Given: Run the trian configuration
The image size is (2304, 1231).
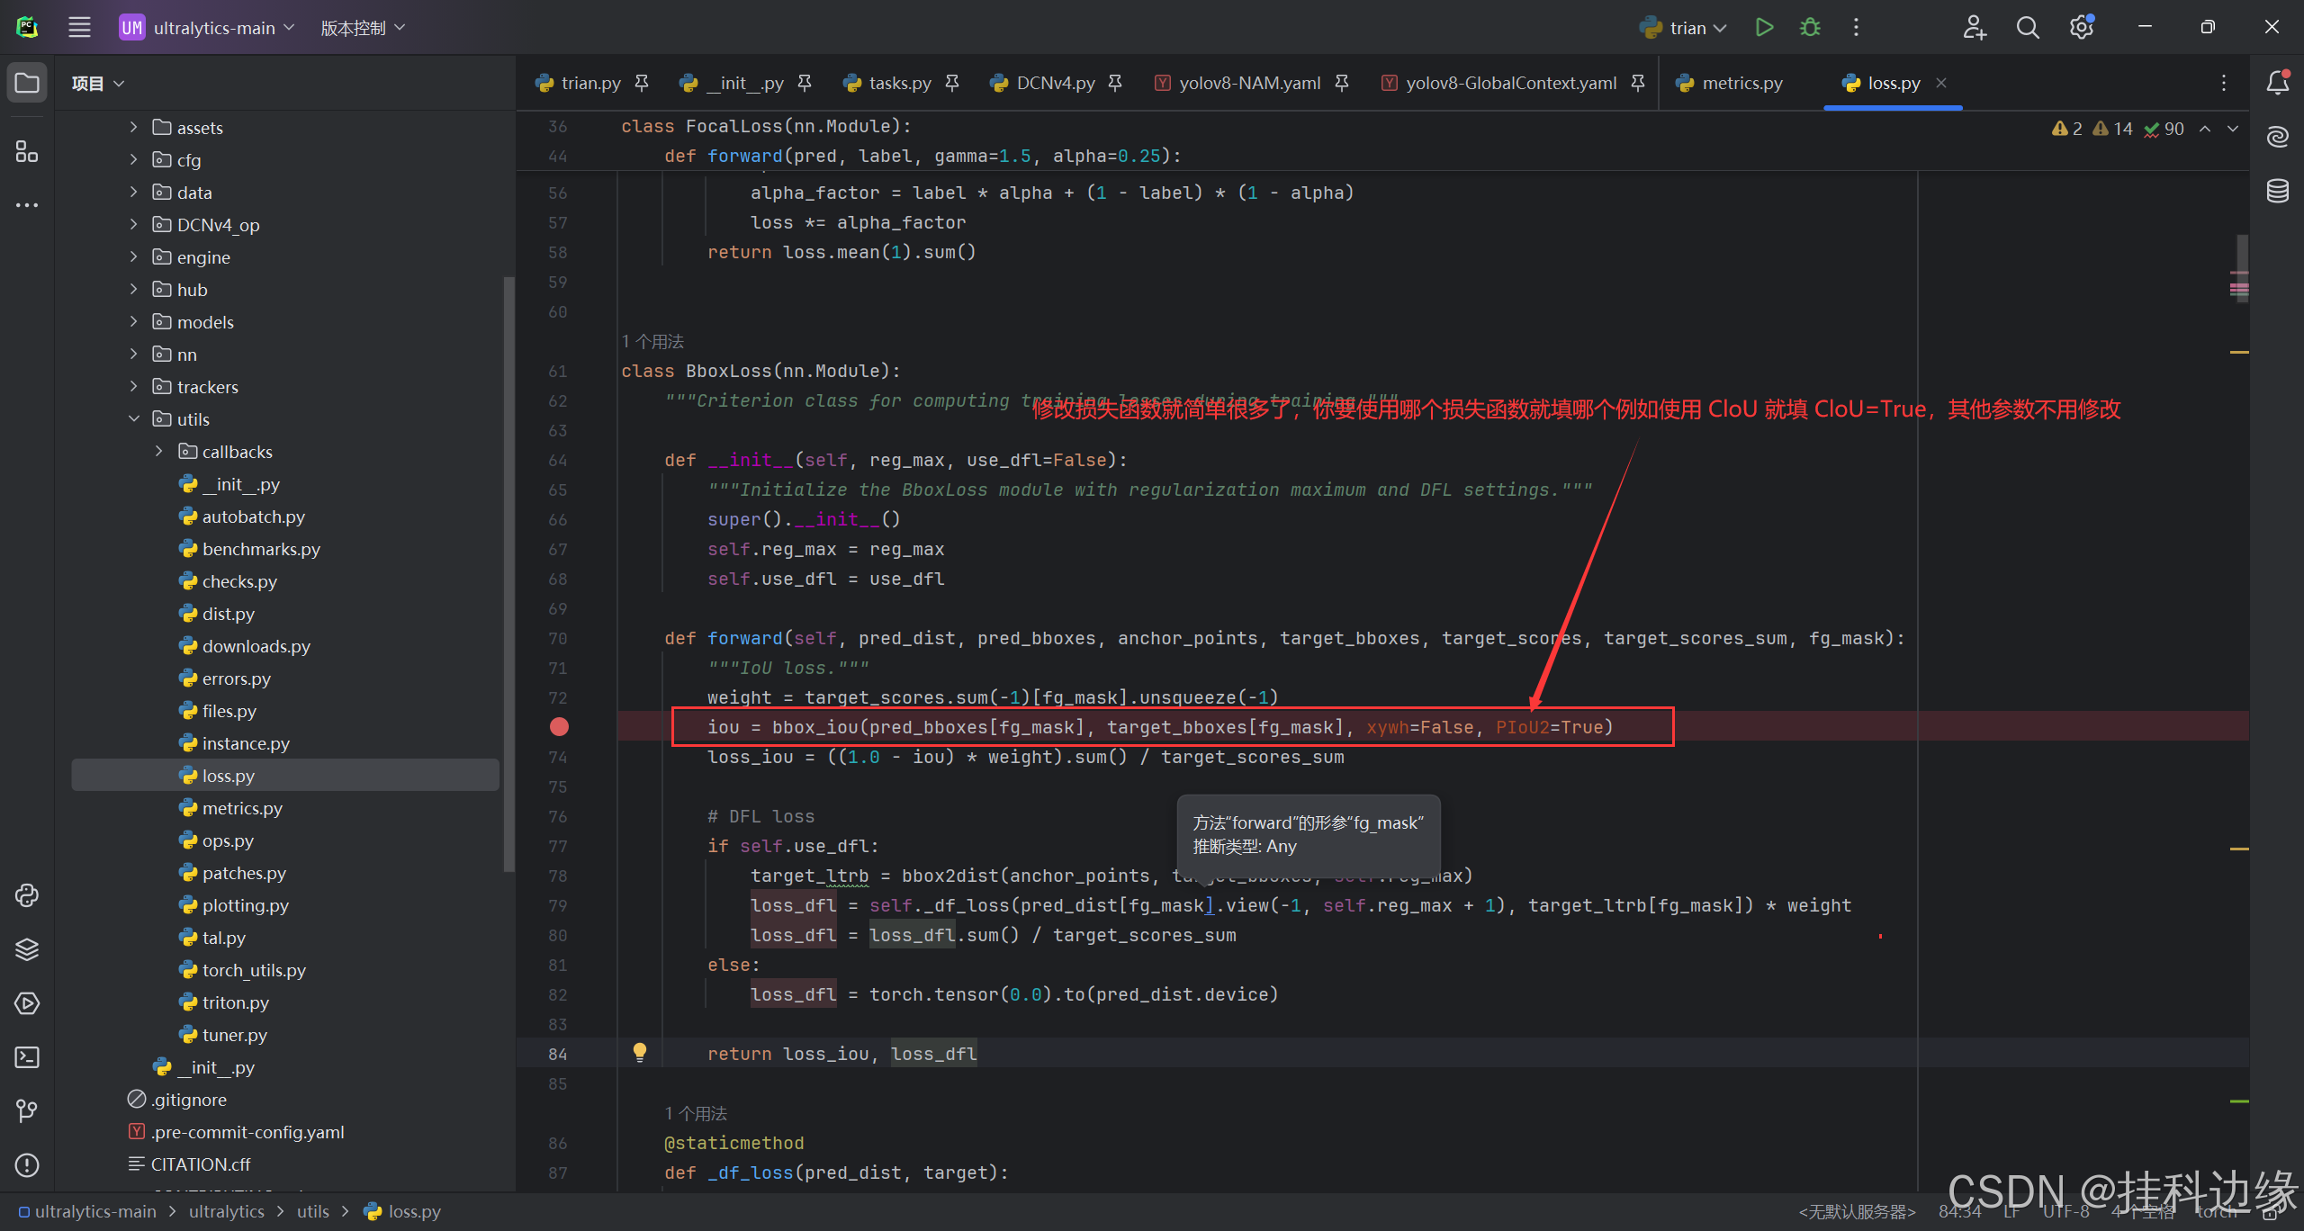Looking at the screenshot, I should [1764, 28].
